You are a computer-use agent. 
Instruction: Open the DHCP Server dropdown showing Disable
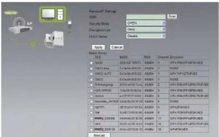(x=146, y=36)
